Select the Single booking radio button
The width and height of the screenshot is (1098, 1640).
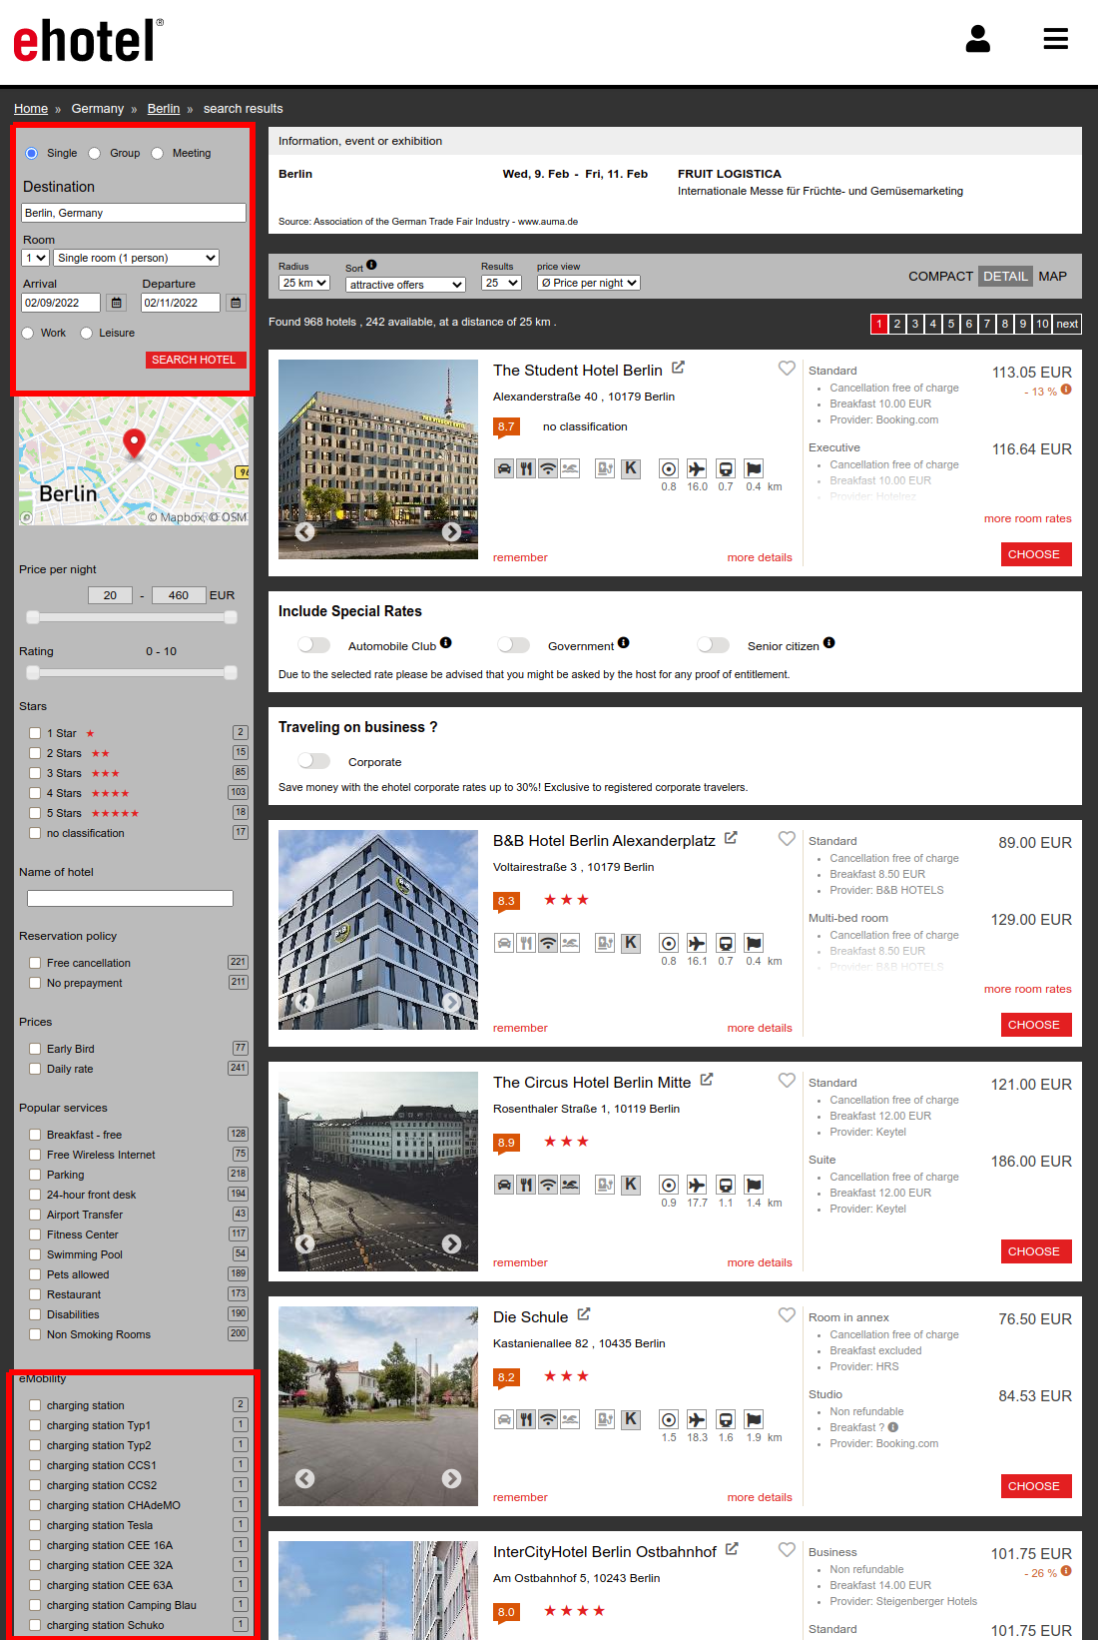pos(31,153)
